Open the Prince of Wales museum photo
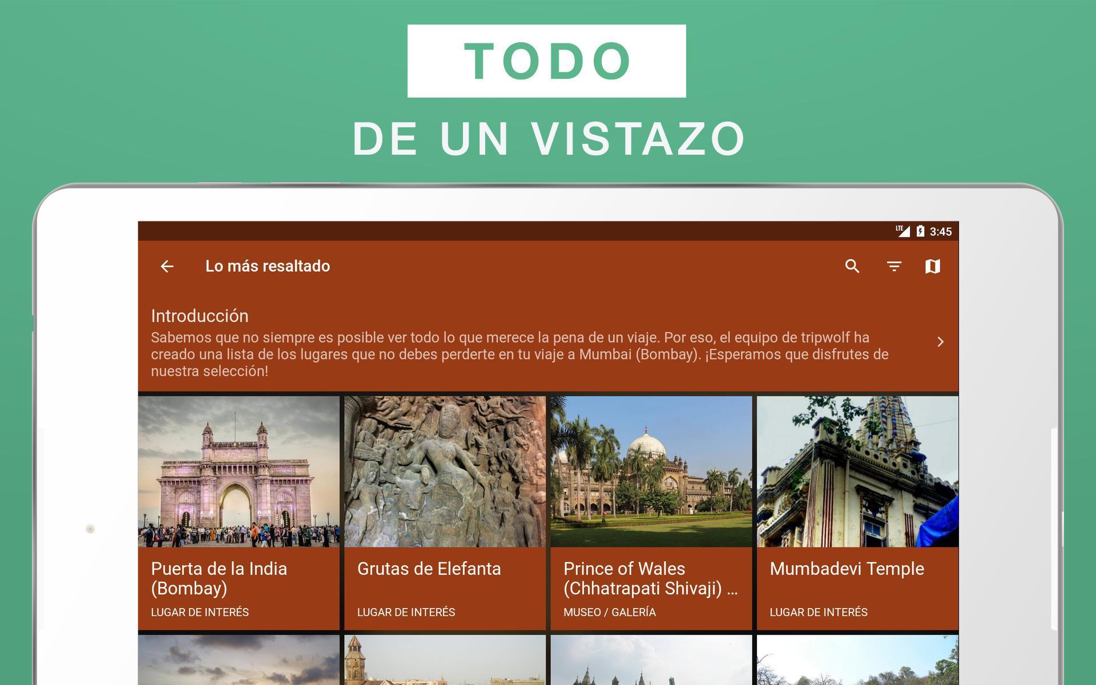1096x685 pixels. coord(651,472)
